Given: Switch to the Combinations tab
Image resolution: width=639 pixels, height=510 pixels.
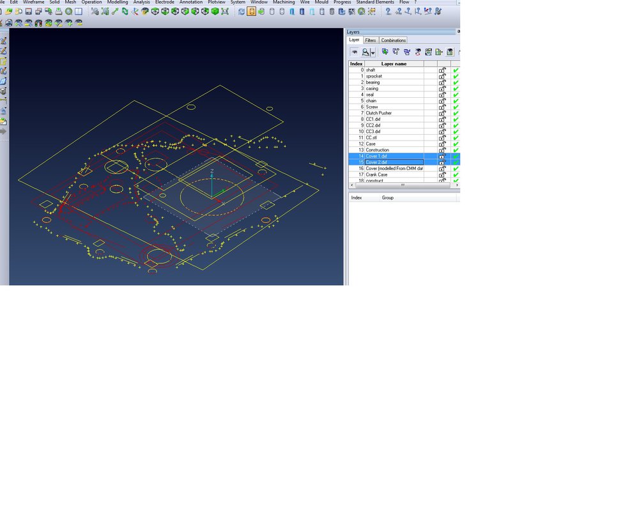Looking at the screenshot, I should (x=394, y=40).
